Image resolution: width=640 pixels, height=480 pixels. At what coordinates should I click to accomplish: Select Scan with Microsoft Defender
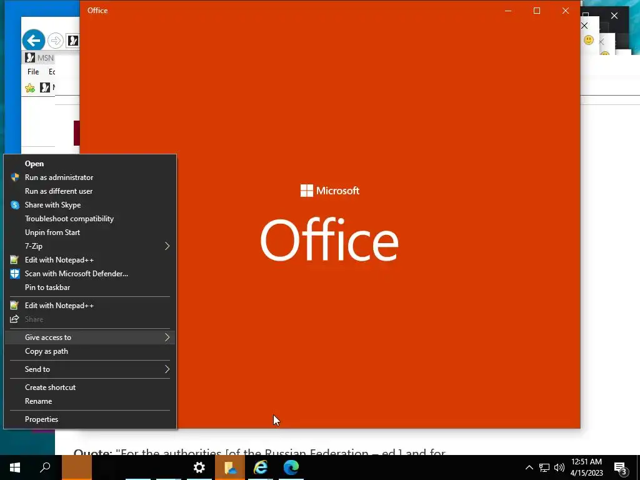point(90,274)
